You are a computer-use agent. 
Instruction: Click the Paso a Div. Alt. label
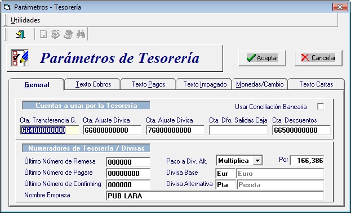[186, 161]
